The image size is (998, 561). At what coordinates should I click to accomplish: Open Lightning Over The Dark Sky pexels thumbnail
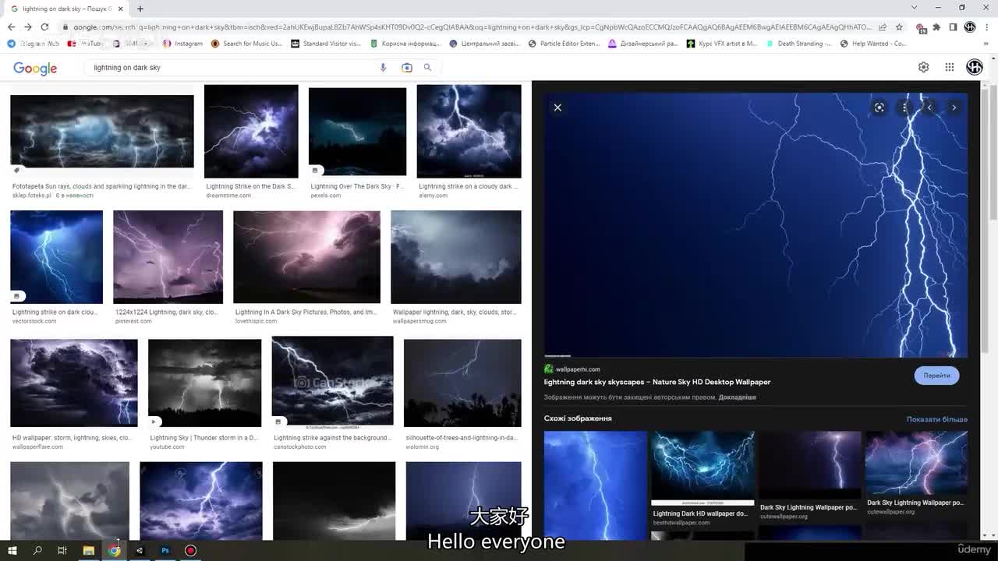click(x=357, y=132)
